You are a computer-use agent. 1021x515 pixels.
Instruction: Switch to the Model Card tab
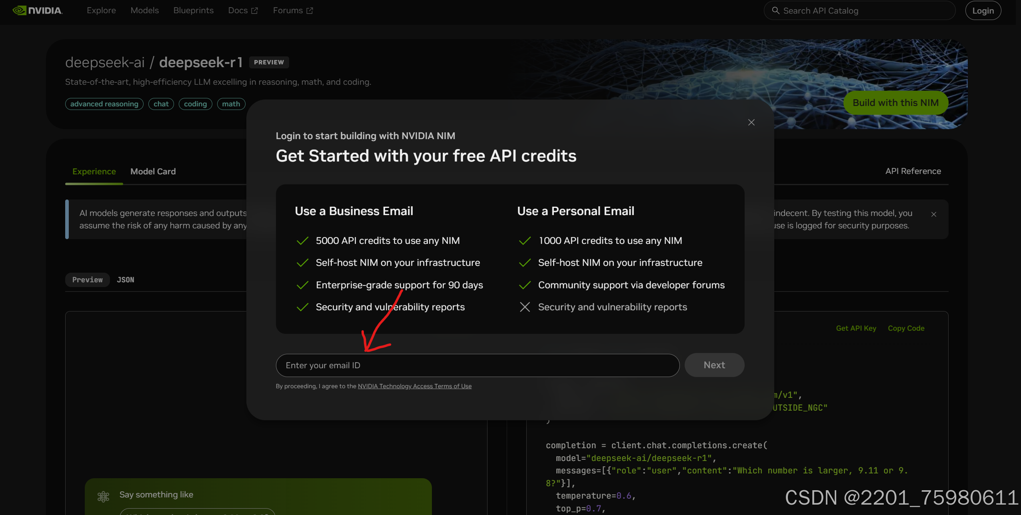coord(153,172)
